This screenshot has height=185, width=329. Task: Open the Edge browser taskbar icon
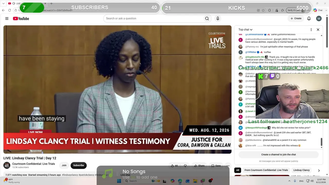coord(180,181)
